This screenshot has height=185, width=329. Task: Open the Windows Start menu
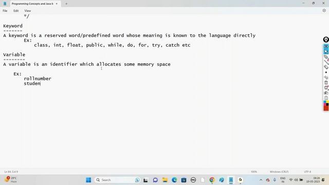coord(88,180)
